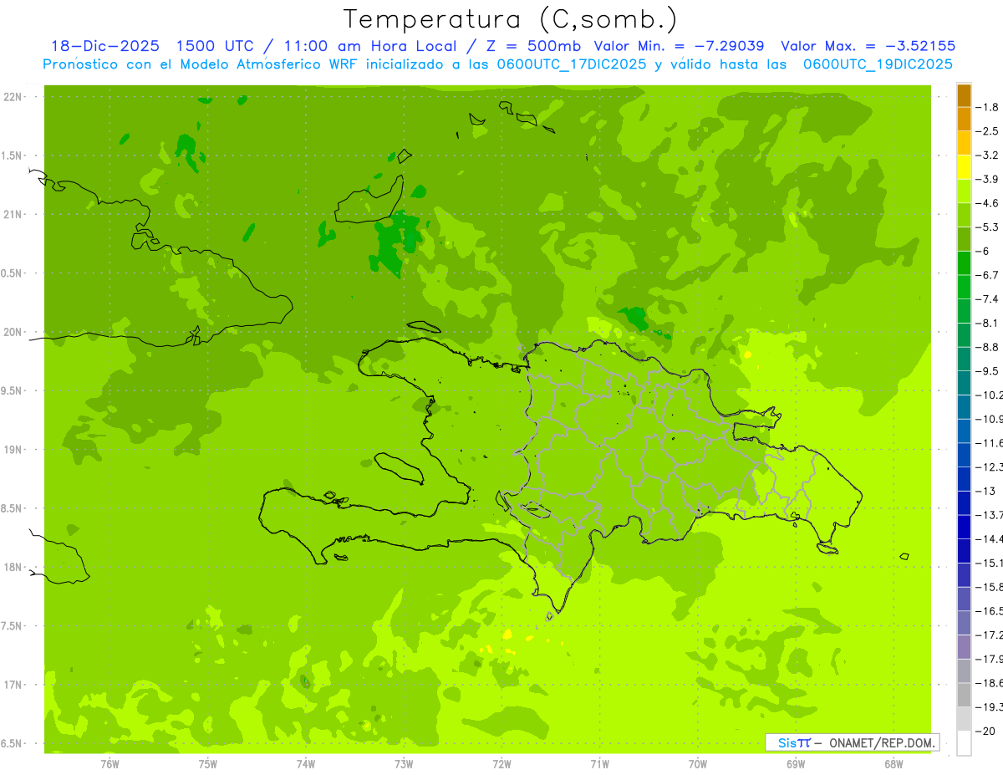Click the "-3.2" color bar label
1003x775 pixels.
[x=988, y=156]
